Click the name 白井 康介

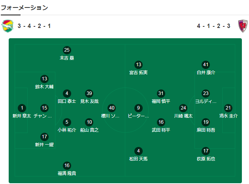click(x=206, y=72)
